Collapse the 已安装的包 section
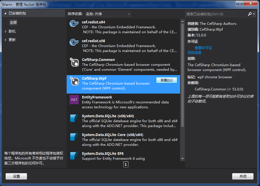Image resolution: width=260 pixels, height=186 pixels. [x=5, y=13]
